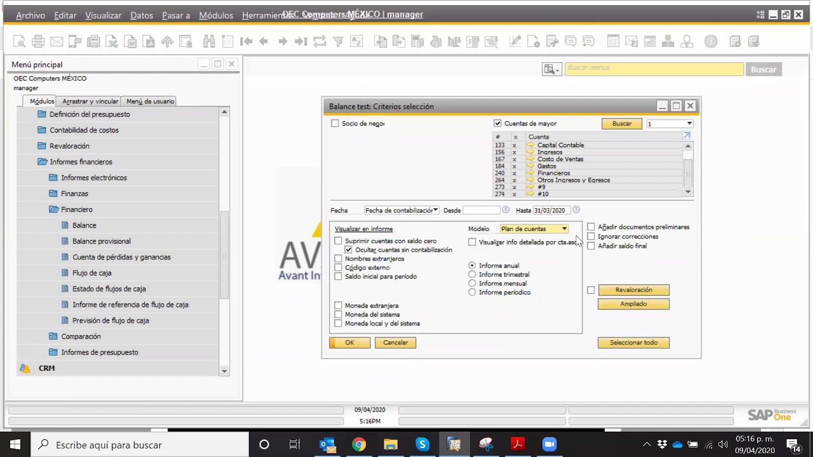
Task: Enable Añadir documentos preliminares checkbox
Action: click(x=591, y=227)
